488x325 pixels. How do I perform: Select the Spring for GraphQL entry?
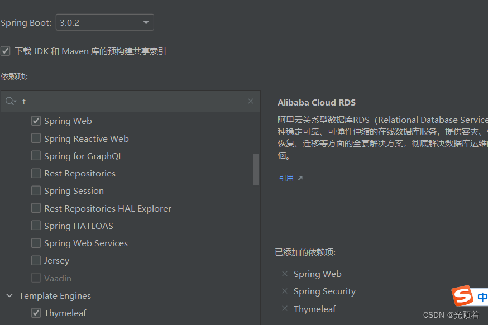[x=76, y=156]
